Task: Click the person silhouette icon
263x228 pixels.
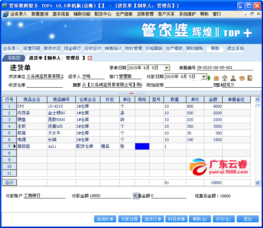Action: point(233,78)
